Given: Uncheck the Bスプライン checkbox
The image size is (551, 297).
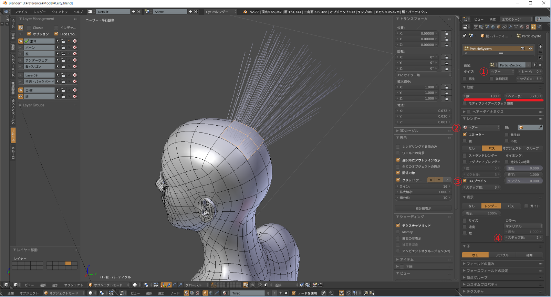Looking at the screenshot, I should tap(465, 181).
